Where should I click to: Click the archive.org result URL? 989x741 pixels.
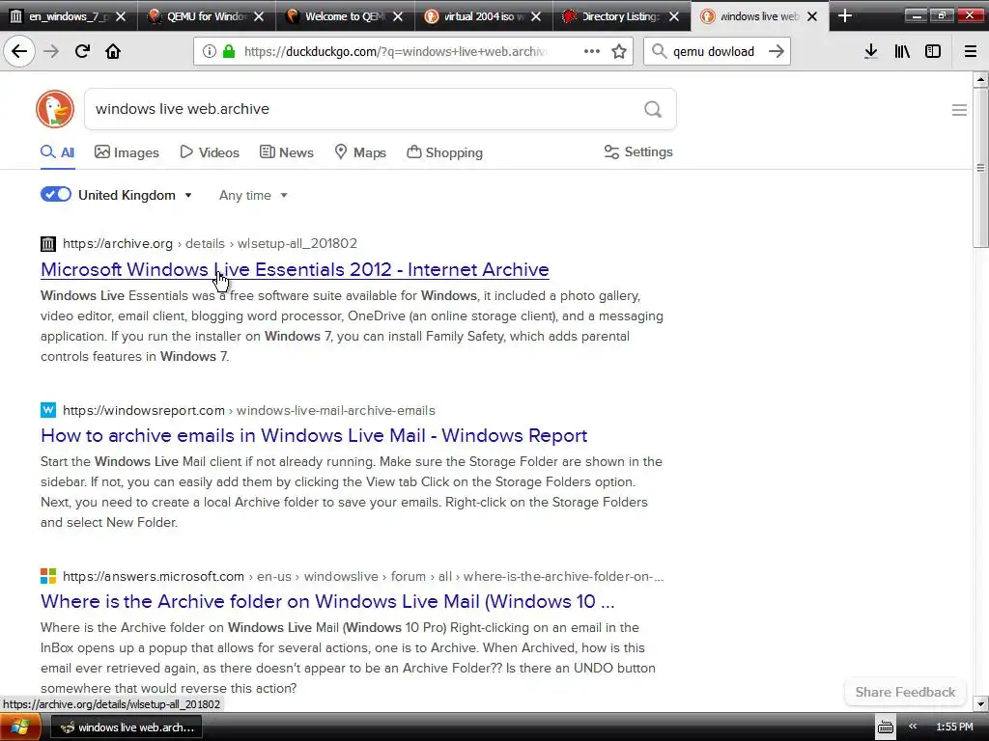click(x=210, y=243)
